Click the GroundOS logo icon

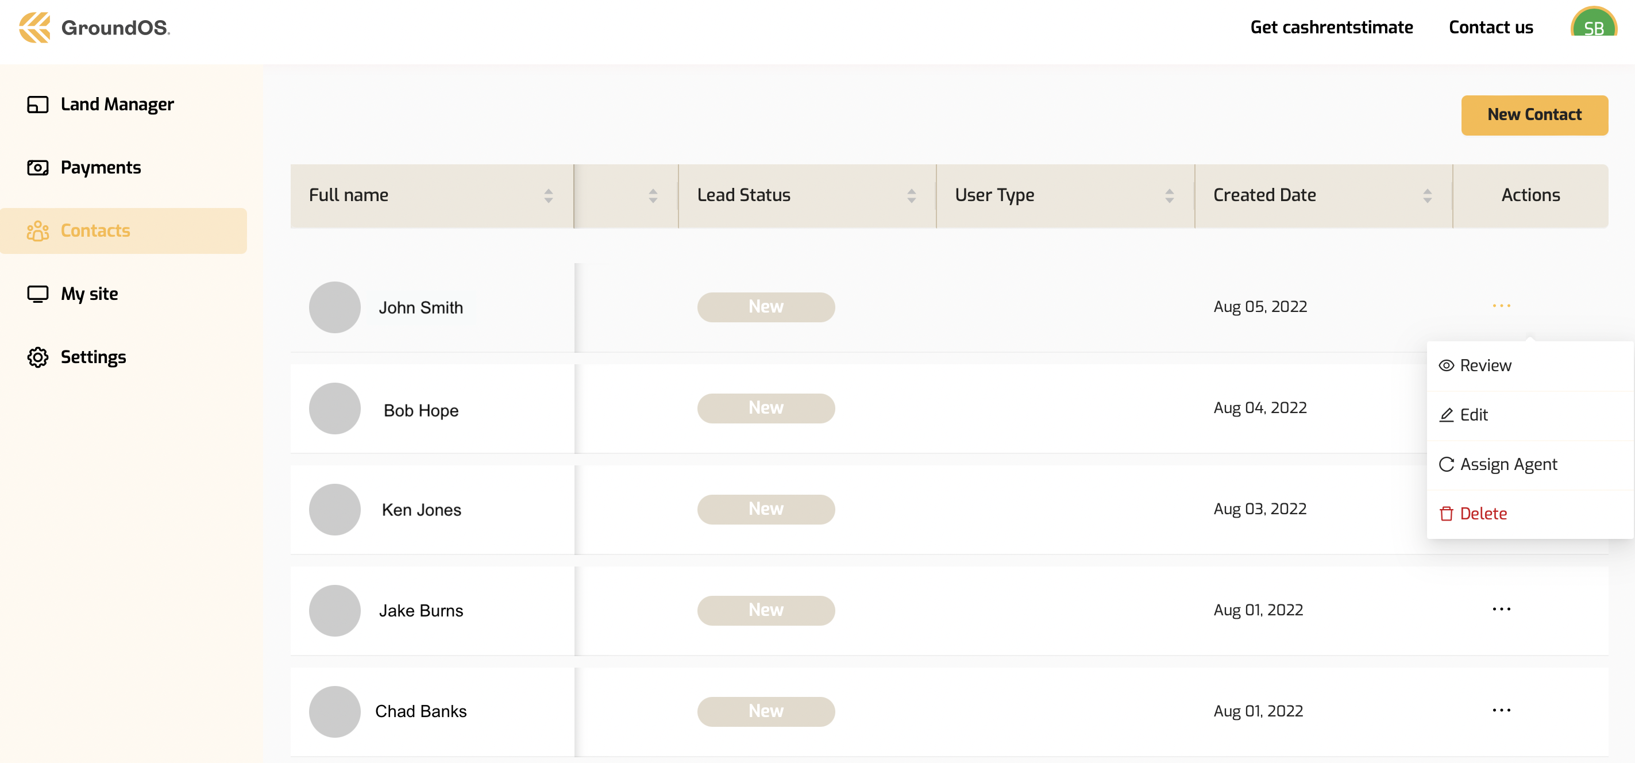(x=34, y=28)
